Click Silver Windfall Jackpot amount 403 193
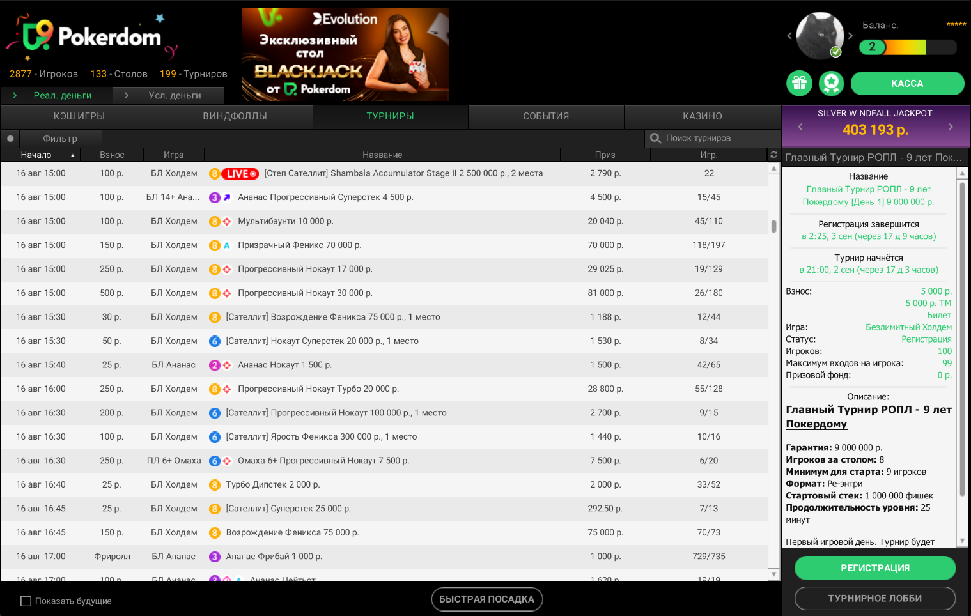Viewport: 971px width, 616px height. [875, 130]
